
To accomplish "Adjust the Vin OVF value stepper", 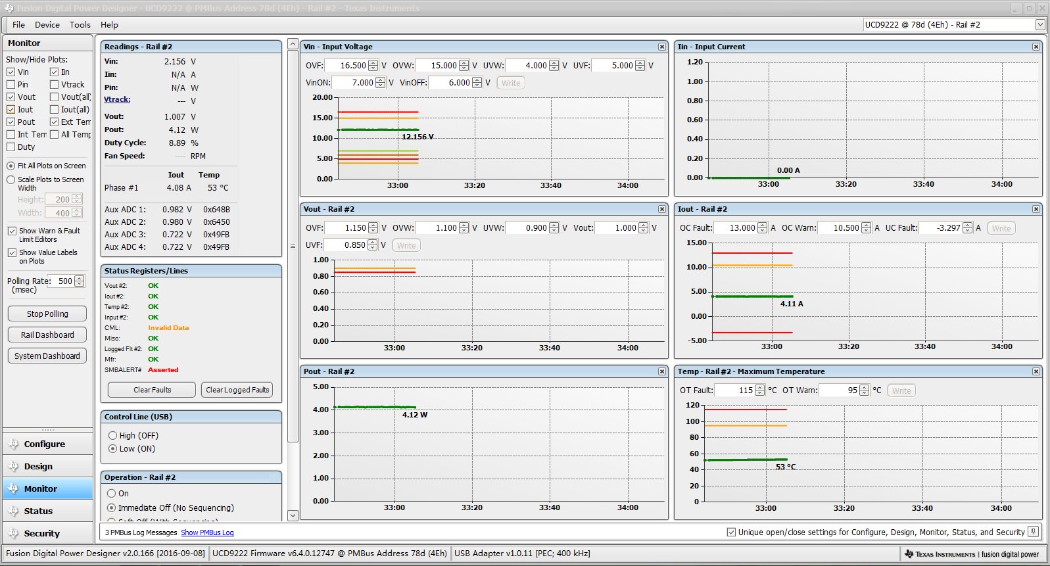I will point(373,66).
